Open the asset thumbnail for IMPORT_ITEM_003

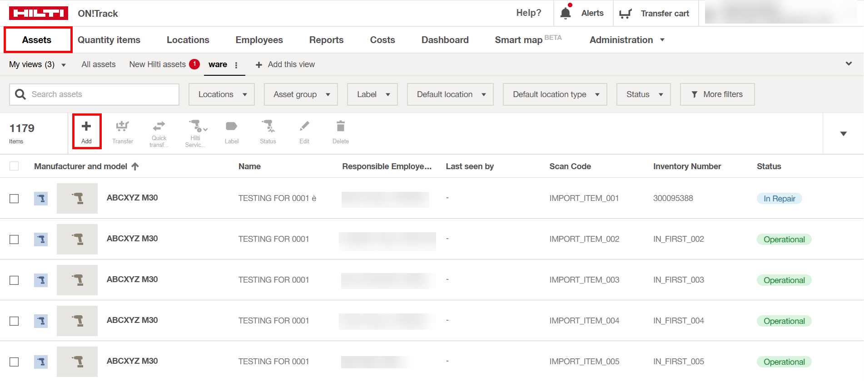(x=77, y=280)
